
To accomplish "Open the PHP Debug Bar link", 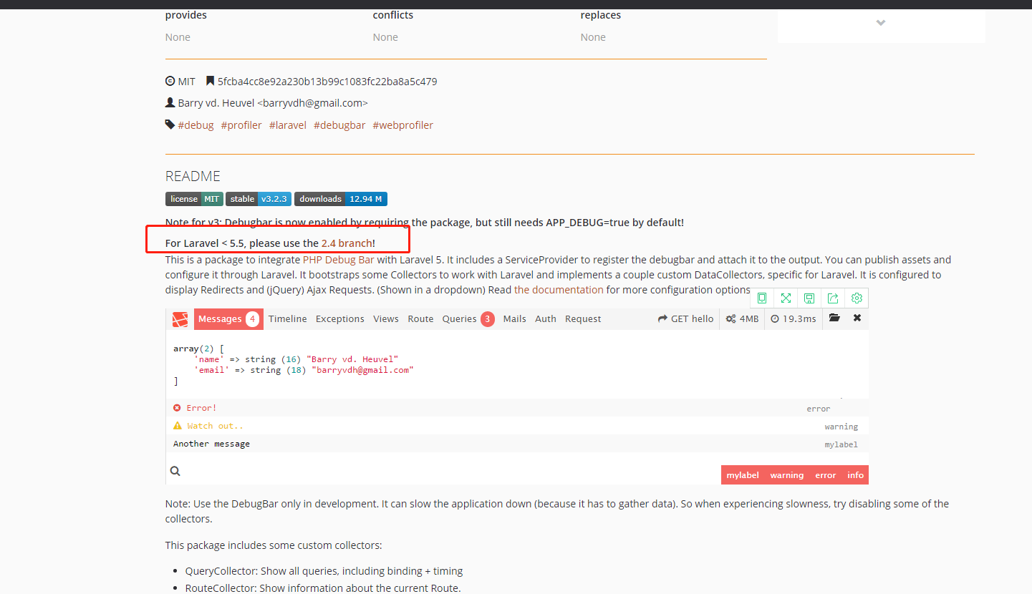I will pos(339,260).
